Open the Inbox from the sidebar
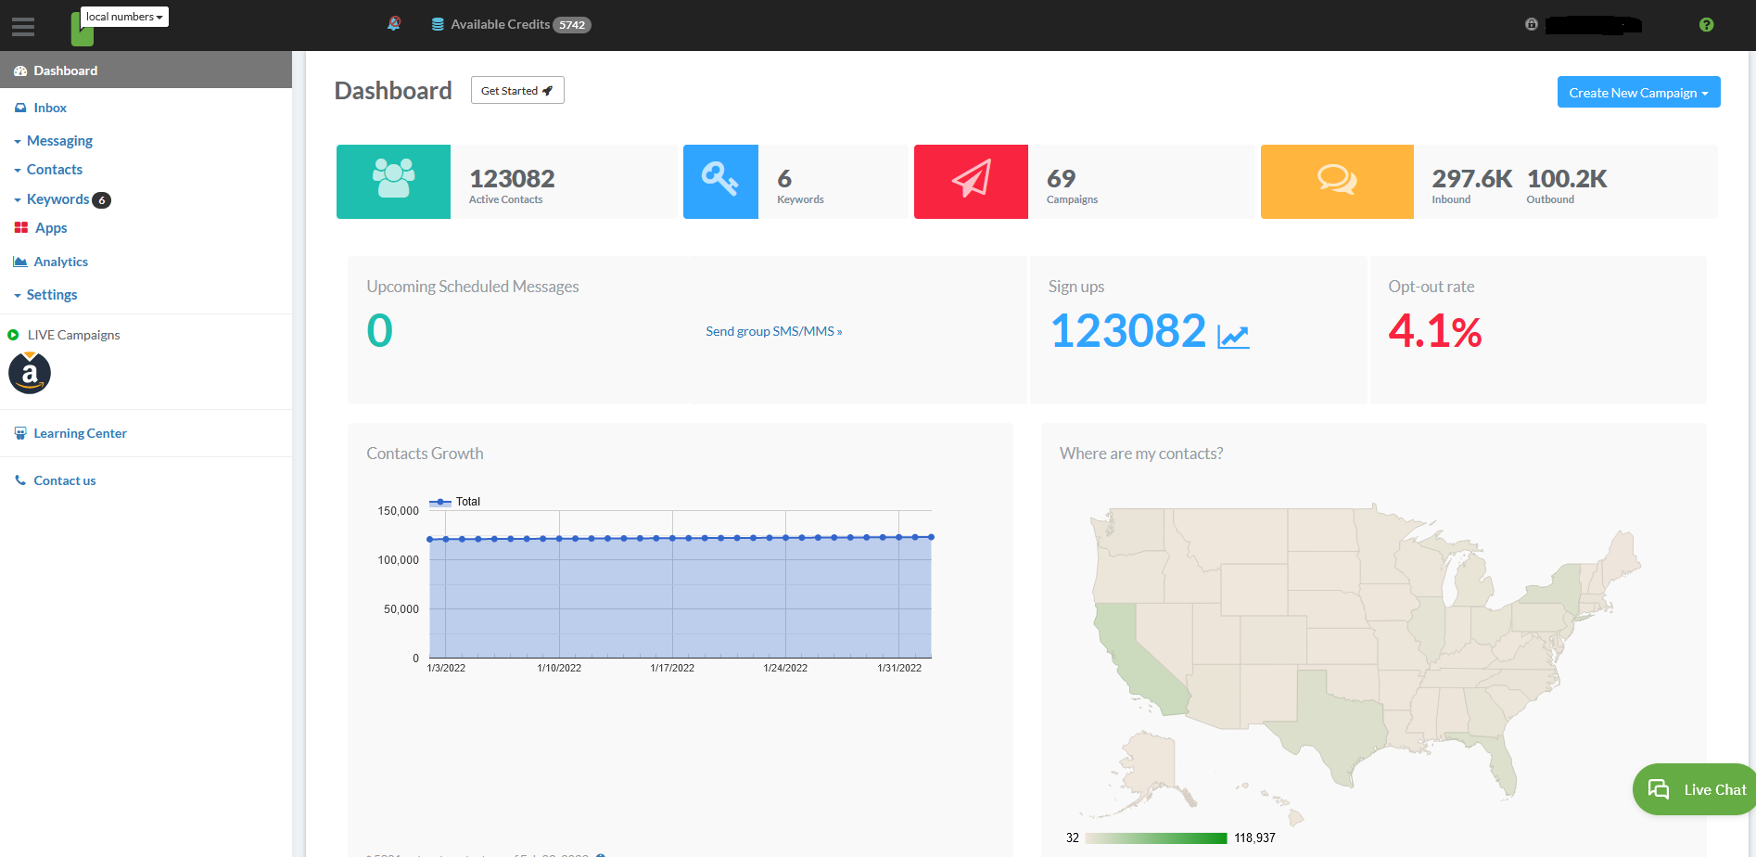The image size is (1756, 857). (x=50, y=108)
